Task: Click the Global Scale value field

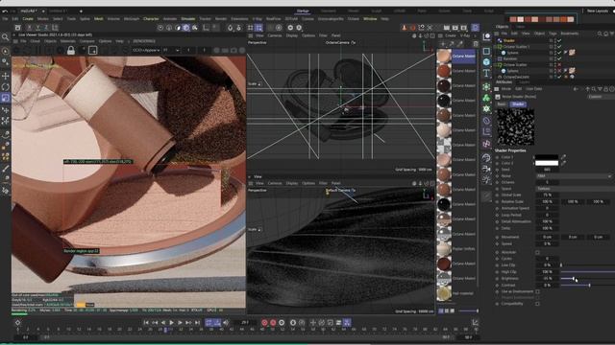Action: (547, 195)
